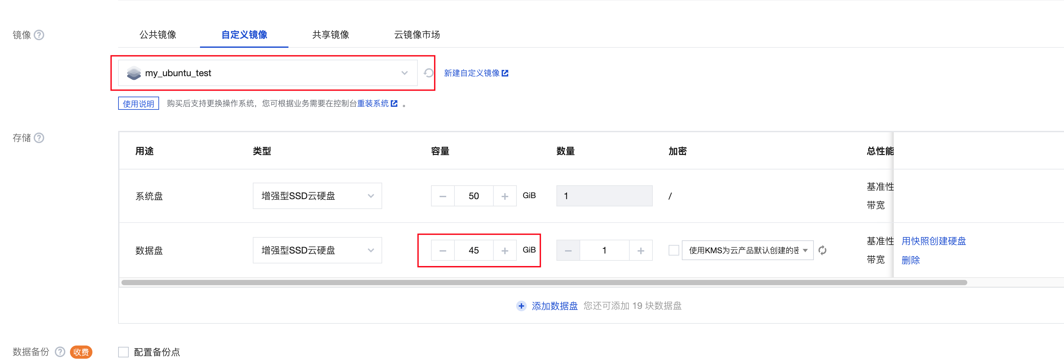Open the KMS key selection dropdown

pos(747,250)
